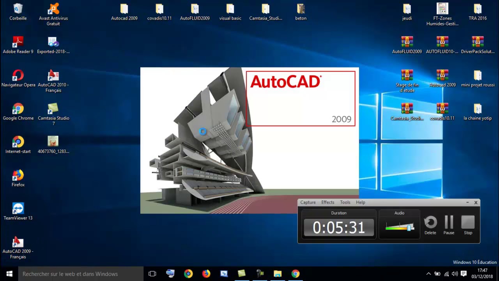Stop the screen recording
Image resolution: width=499 pixels, height=281 pixels.
coord(468,225)
